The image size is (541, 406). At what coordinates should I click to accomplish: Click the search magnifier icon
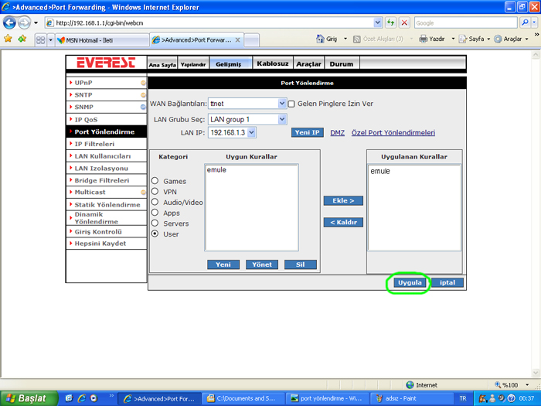point(525,22)
